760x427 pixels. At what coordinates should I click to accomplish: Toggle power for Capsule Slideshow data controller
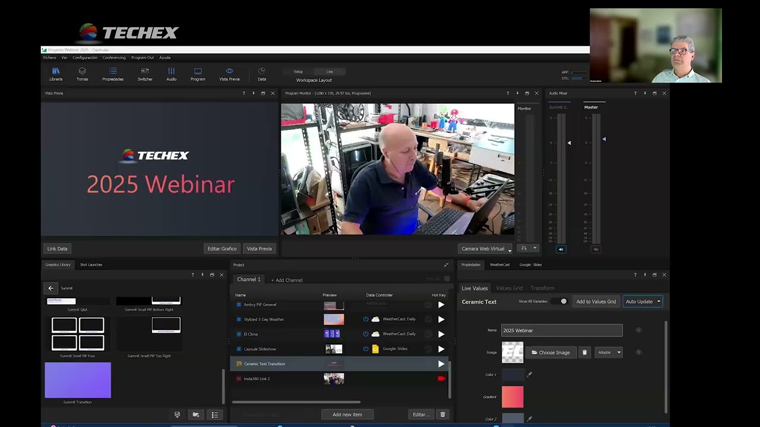pos(366,349)
